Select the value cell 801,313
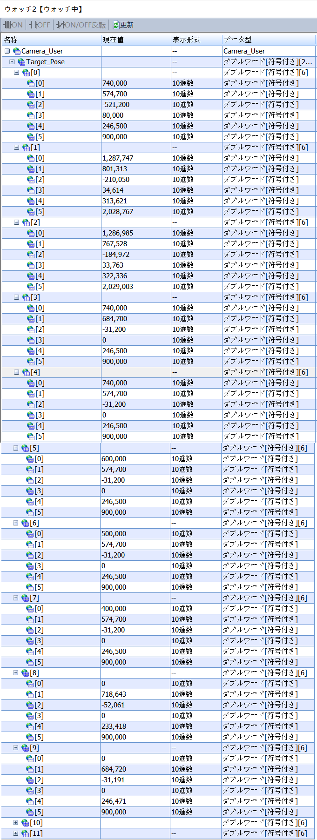 [x=136, y=169]
